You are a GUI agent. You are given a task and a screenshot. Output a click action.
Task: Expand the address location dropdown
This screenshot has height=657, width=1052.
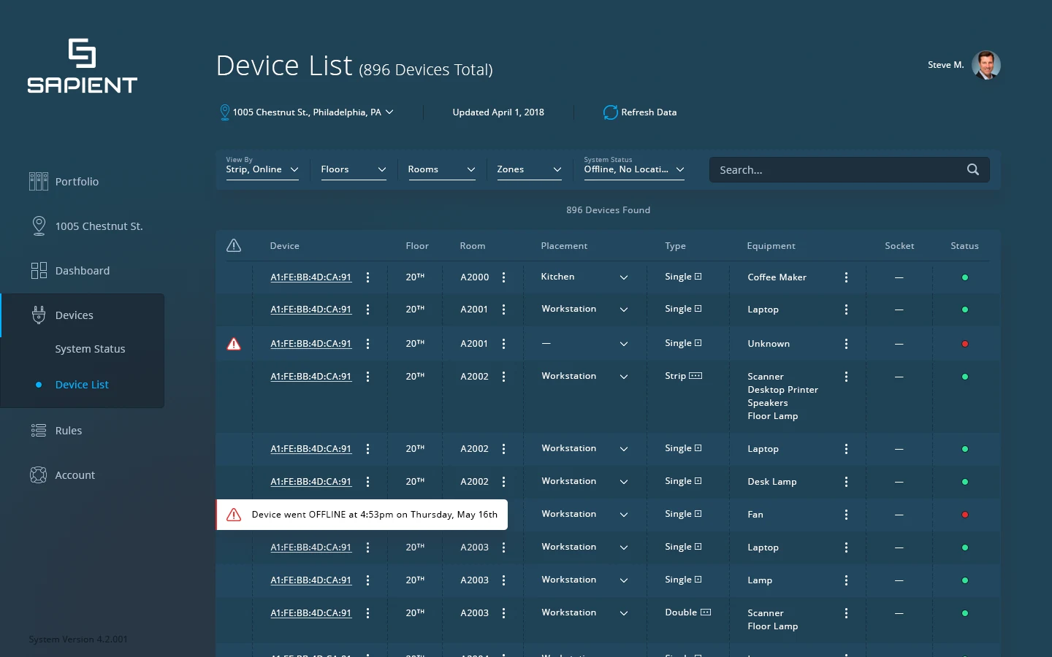(389, 112)
